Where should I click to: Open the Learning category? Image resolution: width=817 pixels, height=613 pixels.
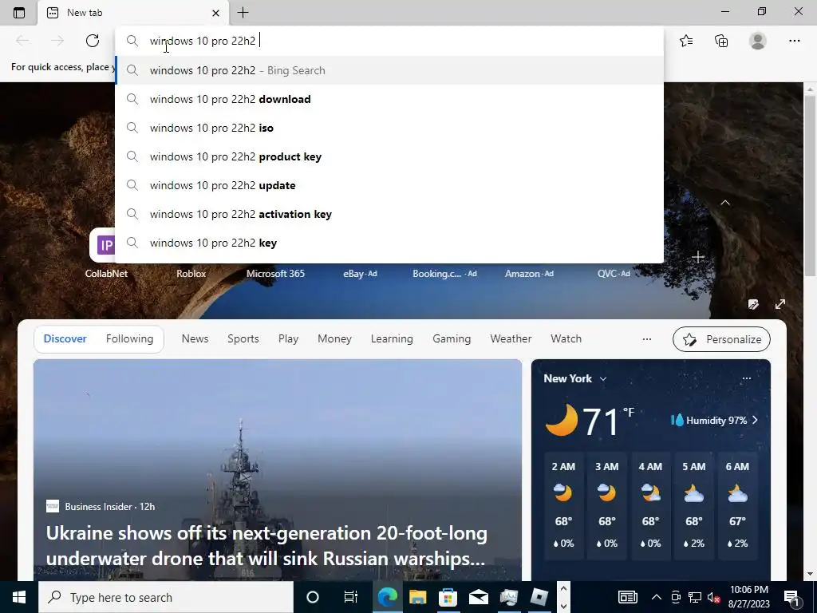[x=392, y=338]
